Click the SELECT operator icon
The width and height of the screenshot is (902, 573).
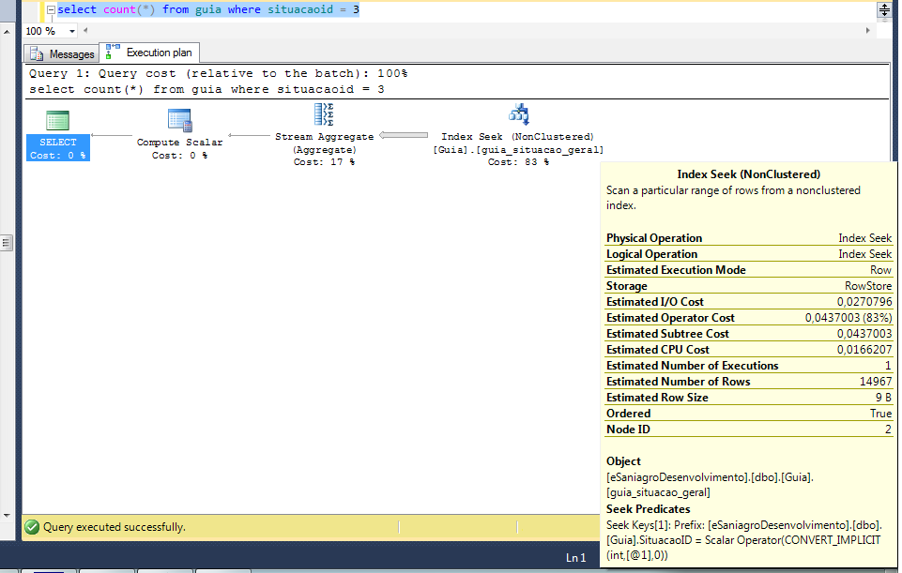57,121
